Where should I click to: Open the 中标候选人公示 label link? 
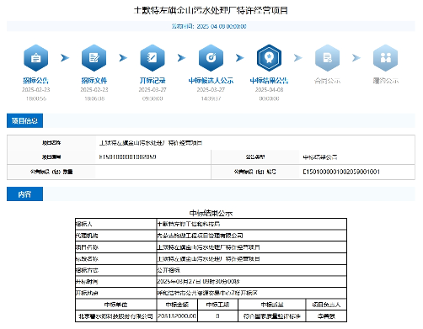(211, 81)
